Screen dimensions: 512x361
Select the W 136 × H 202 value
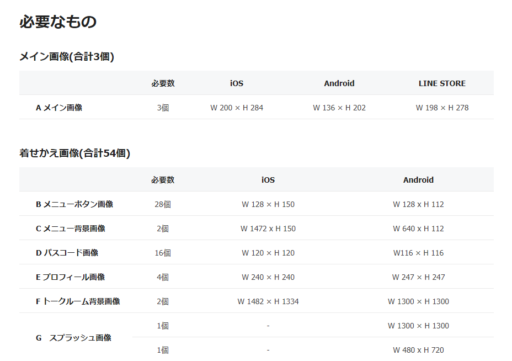[339, 108]
